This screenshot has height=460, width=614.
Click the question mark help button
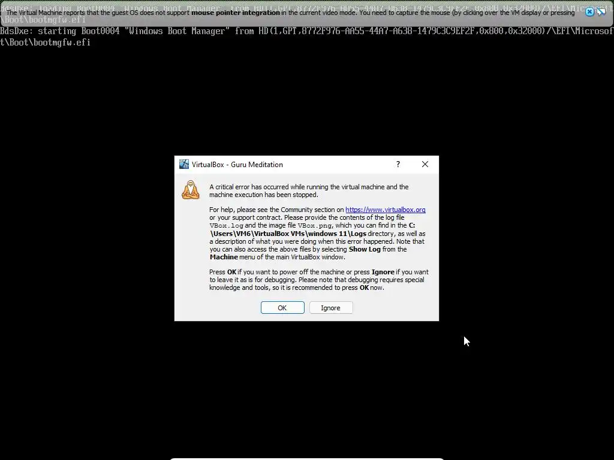[398, 164]
